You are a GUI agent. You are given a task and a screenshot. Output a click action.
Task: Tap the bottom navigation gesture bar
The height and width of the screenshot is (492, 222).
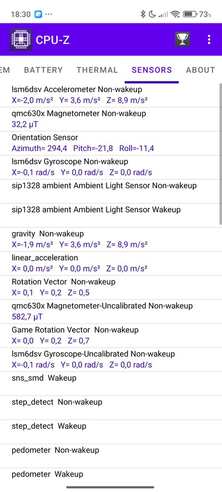coord(110,487)
